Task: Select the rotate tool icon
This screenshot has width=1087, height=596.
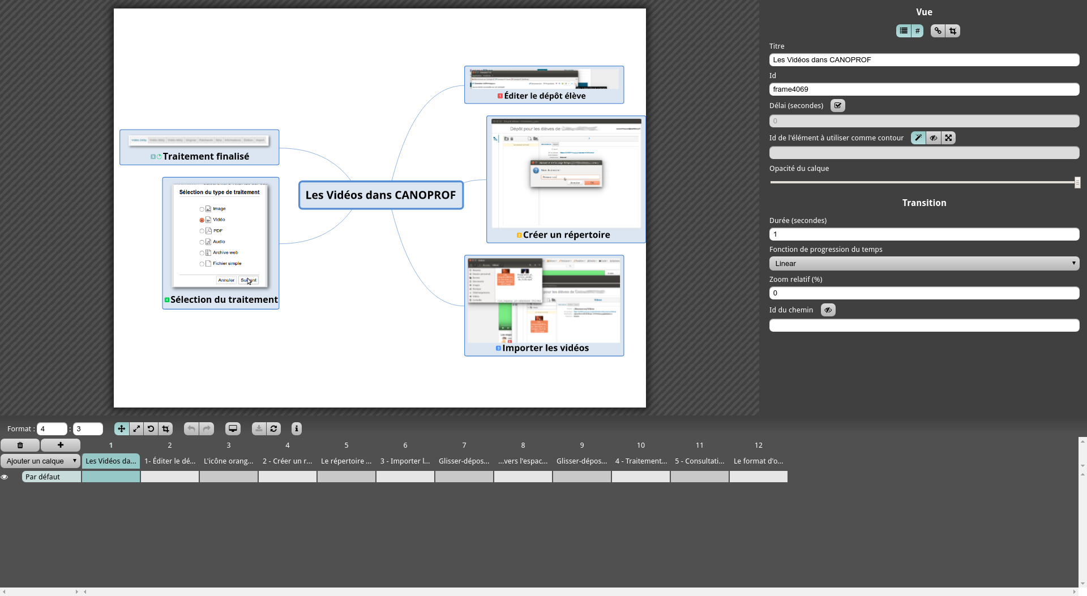Action: point(151,428)
